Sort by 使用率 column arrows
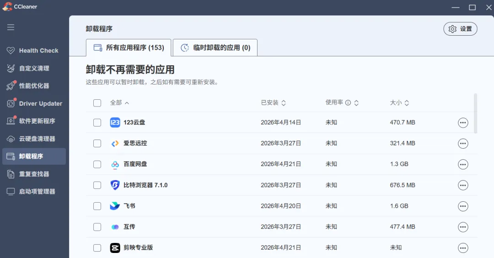The height and width of the screenshot is (258, 494). coord(356,103)
